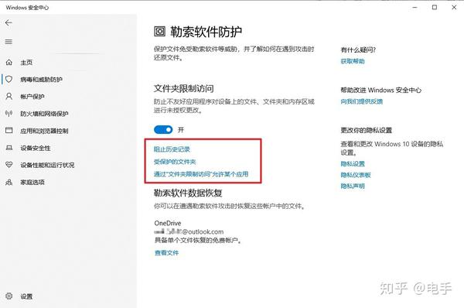
Task: Click the OneDrive account name text
Action: (168, 223)
